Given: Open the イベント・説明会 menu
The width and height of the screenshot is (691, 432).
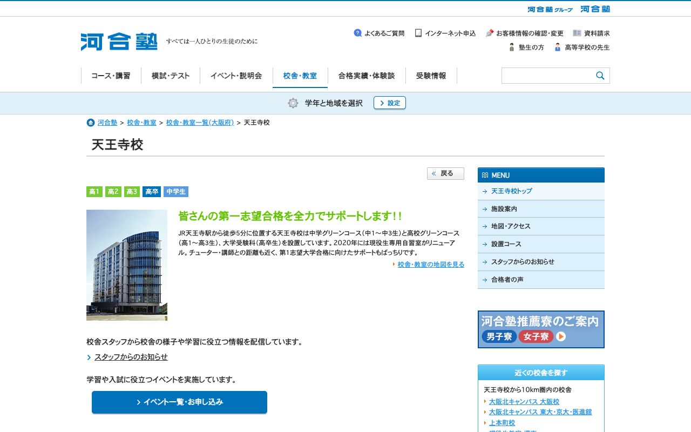Looking at the screenshot, I should [236, 76].
